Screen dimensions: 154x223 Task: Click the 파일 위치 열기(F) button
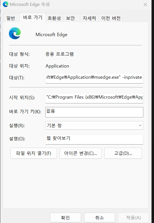(34, 153)
